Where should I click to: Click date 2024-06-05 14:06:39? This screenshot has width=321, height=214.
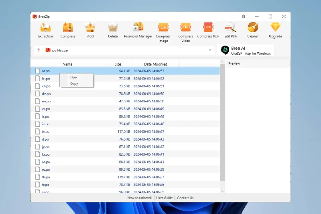pyautogui.click(x=148, y=169)
